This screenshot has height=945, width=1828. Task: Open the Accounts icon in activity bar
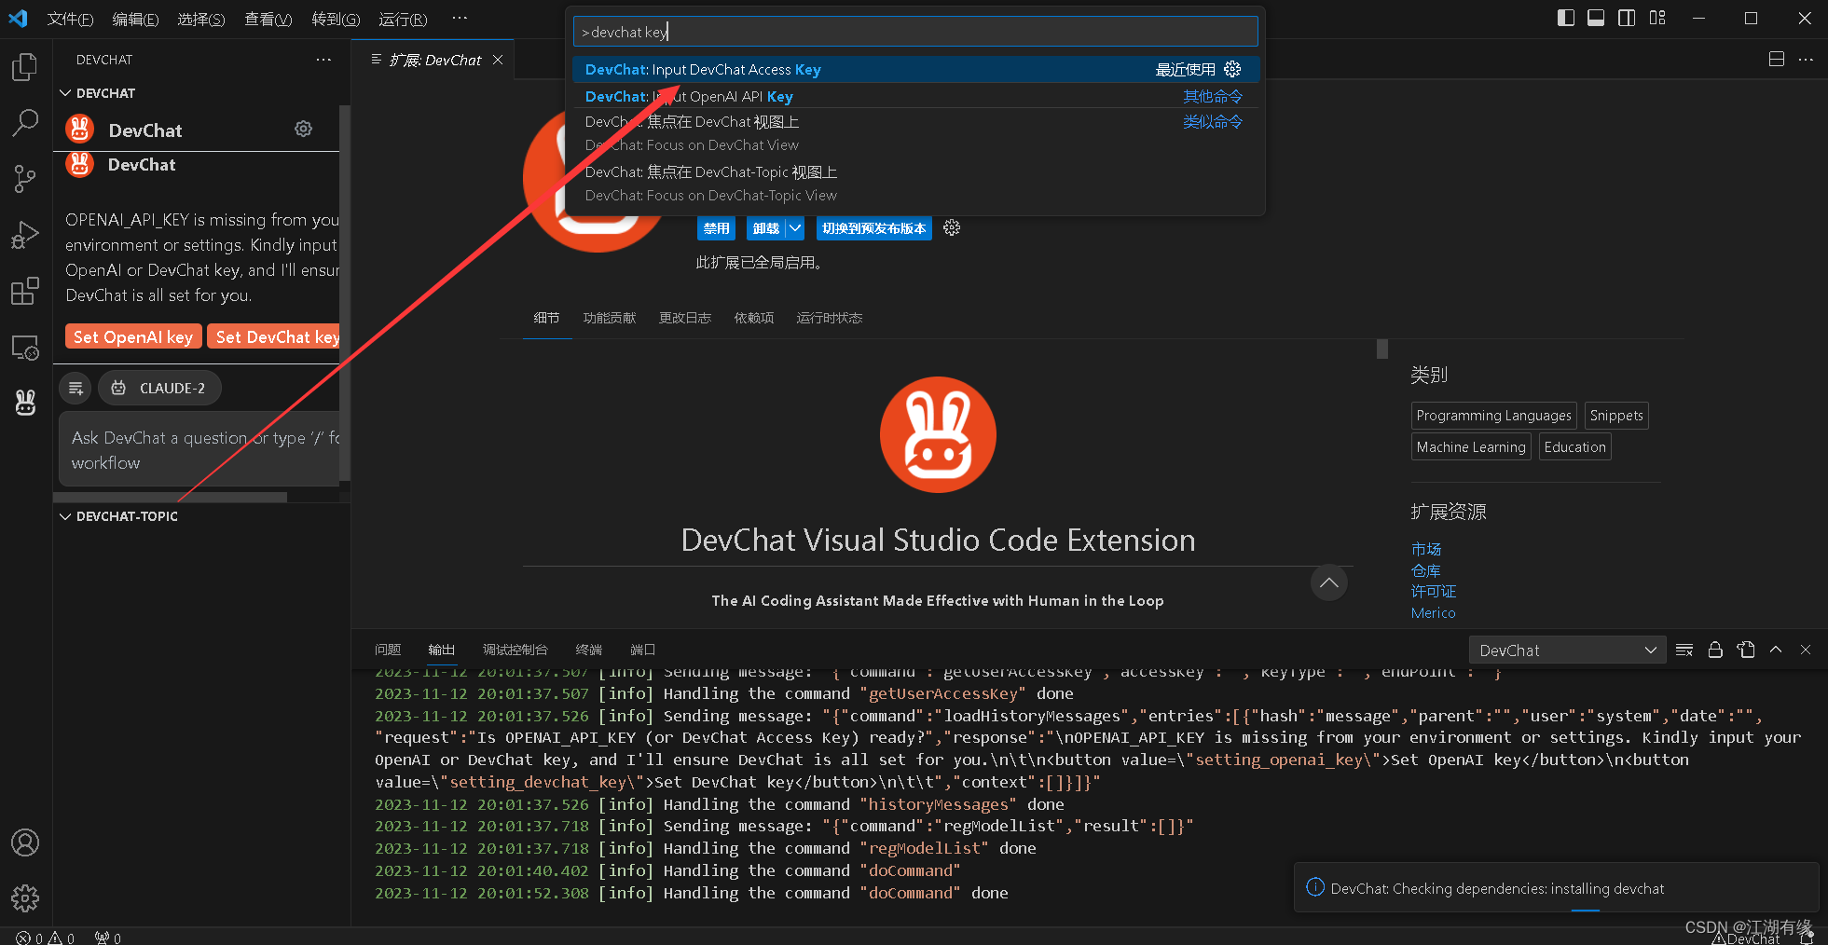[x=25, y=842]
